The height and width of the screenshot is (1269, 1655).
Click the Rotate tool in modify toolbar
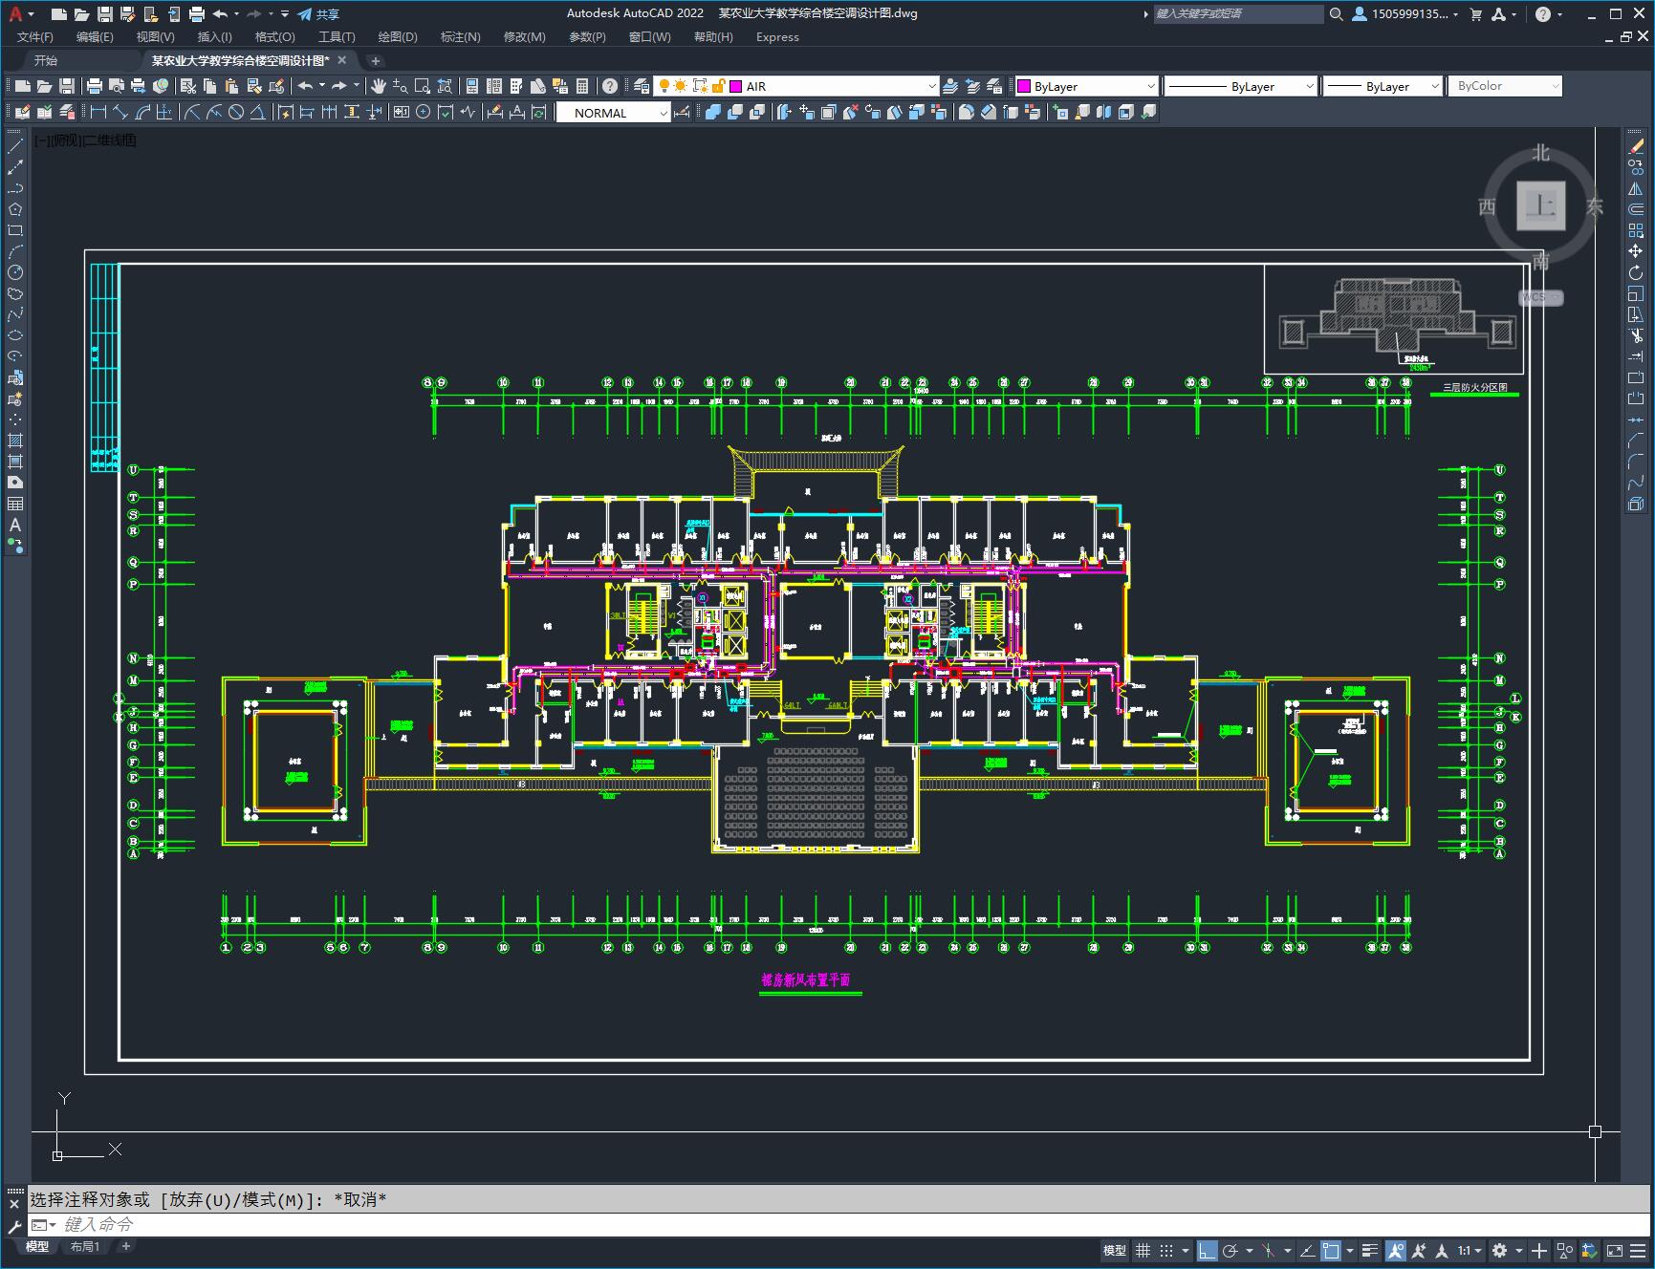[1636, 272]
